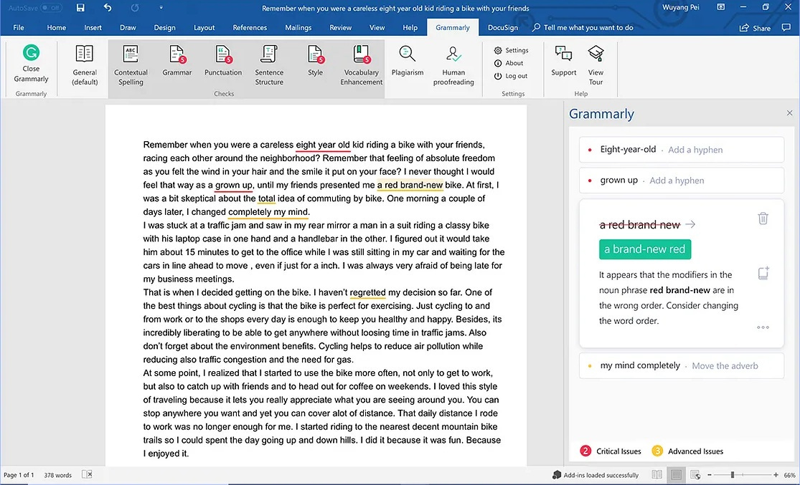Redo the last action
800x485 pixels.
tap(135, 8)
